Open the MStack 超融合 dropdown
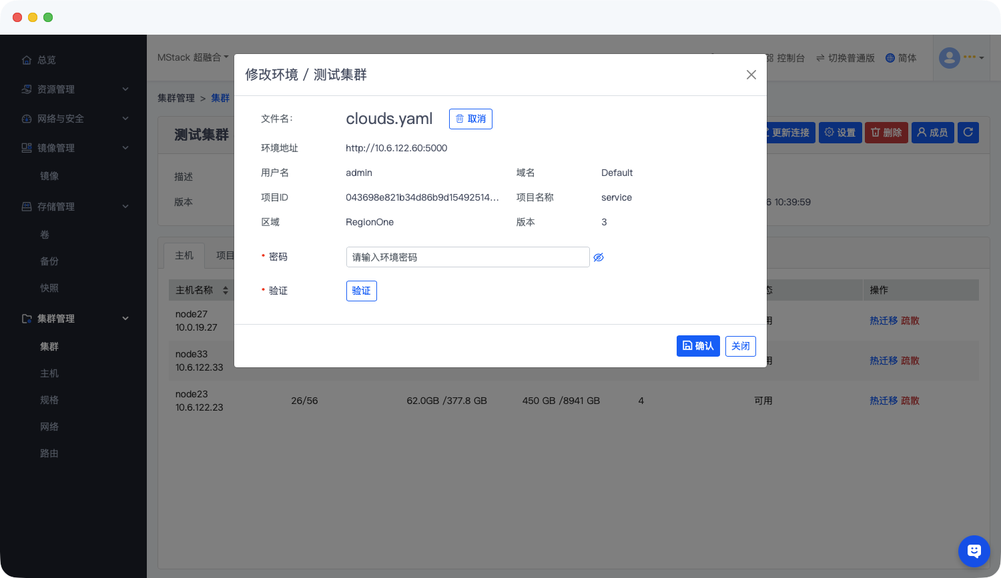The width and height of the screenshot is (1001, 578). [193, 58]
